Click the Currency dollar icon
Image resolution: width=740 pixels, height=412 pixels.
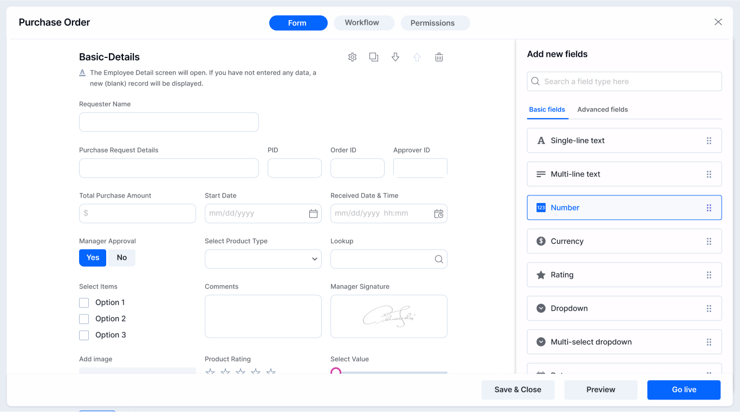541,241
